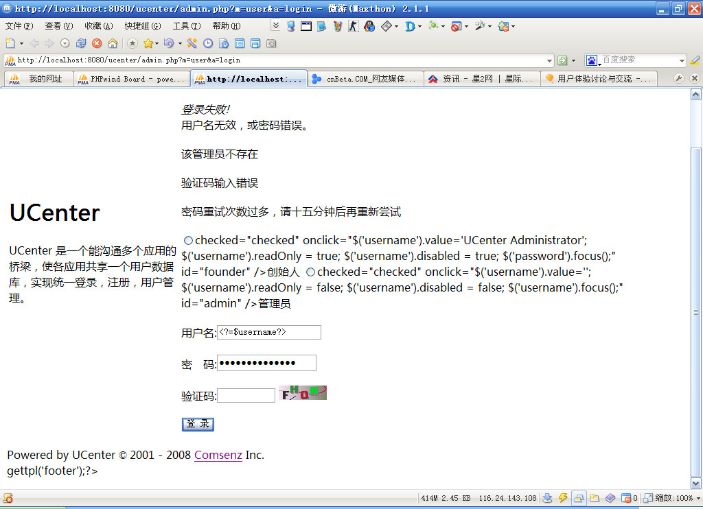Click the scrollbar up arrow

click(x=696, y=94)
